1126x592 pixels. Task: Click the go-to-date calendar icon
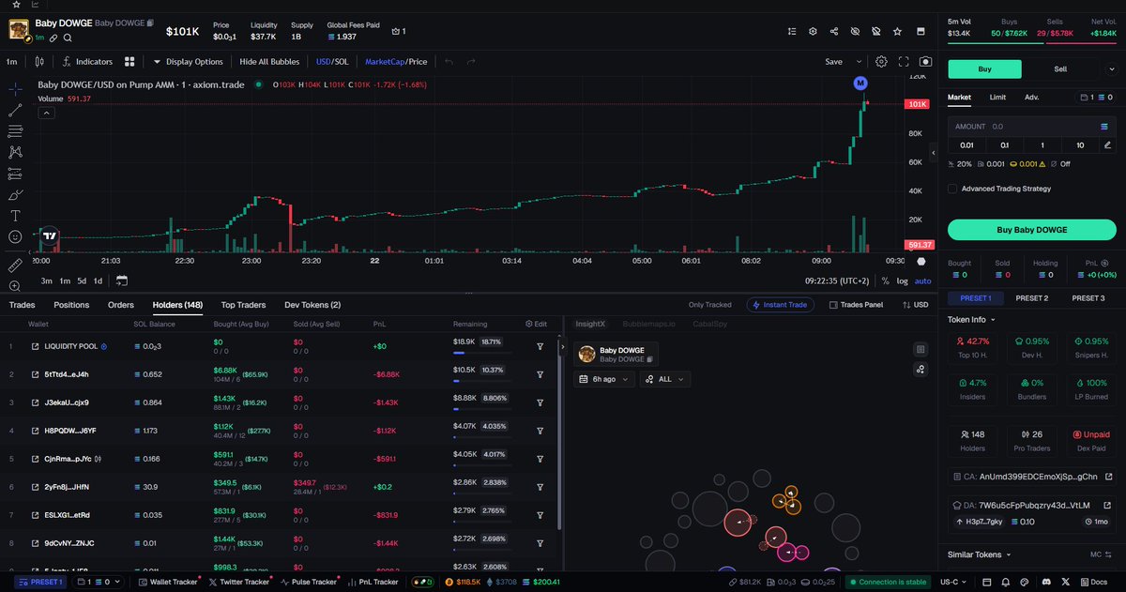click(122, 281)
